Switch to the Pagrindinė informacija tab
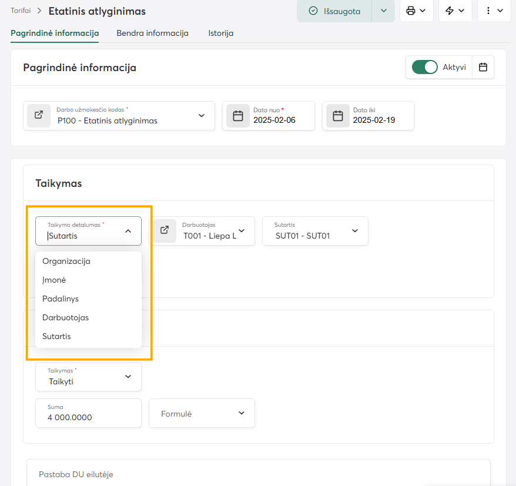This screenshot has height=486, width=516. tap(55, 33)
